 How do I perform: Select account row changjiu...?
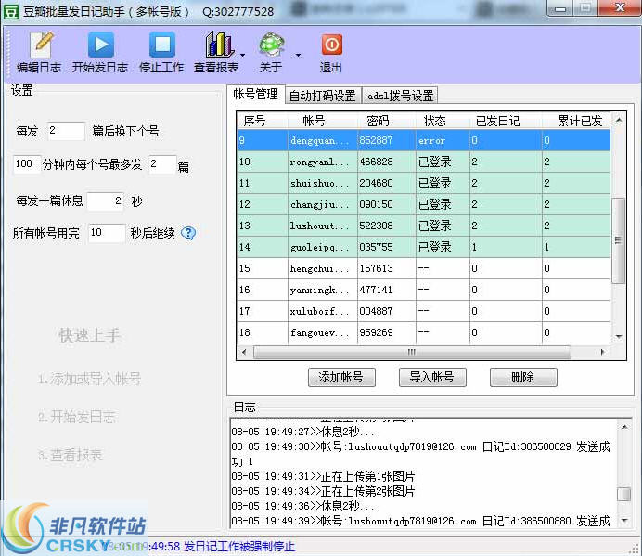(424, 204)
